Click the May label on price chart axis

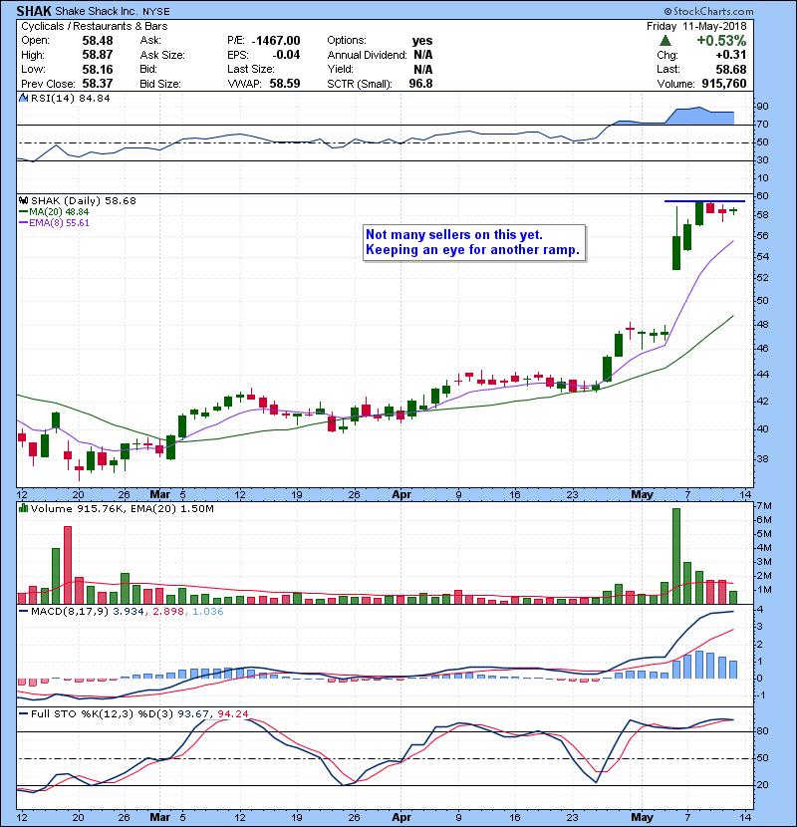(642, 495)
